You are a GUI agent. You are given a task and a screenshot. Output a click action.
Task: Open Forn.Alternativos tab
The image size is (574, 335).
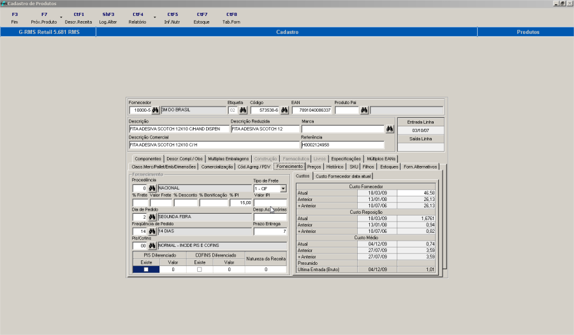[x=420, y=167]
